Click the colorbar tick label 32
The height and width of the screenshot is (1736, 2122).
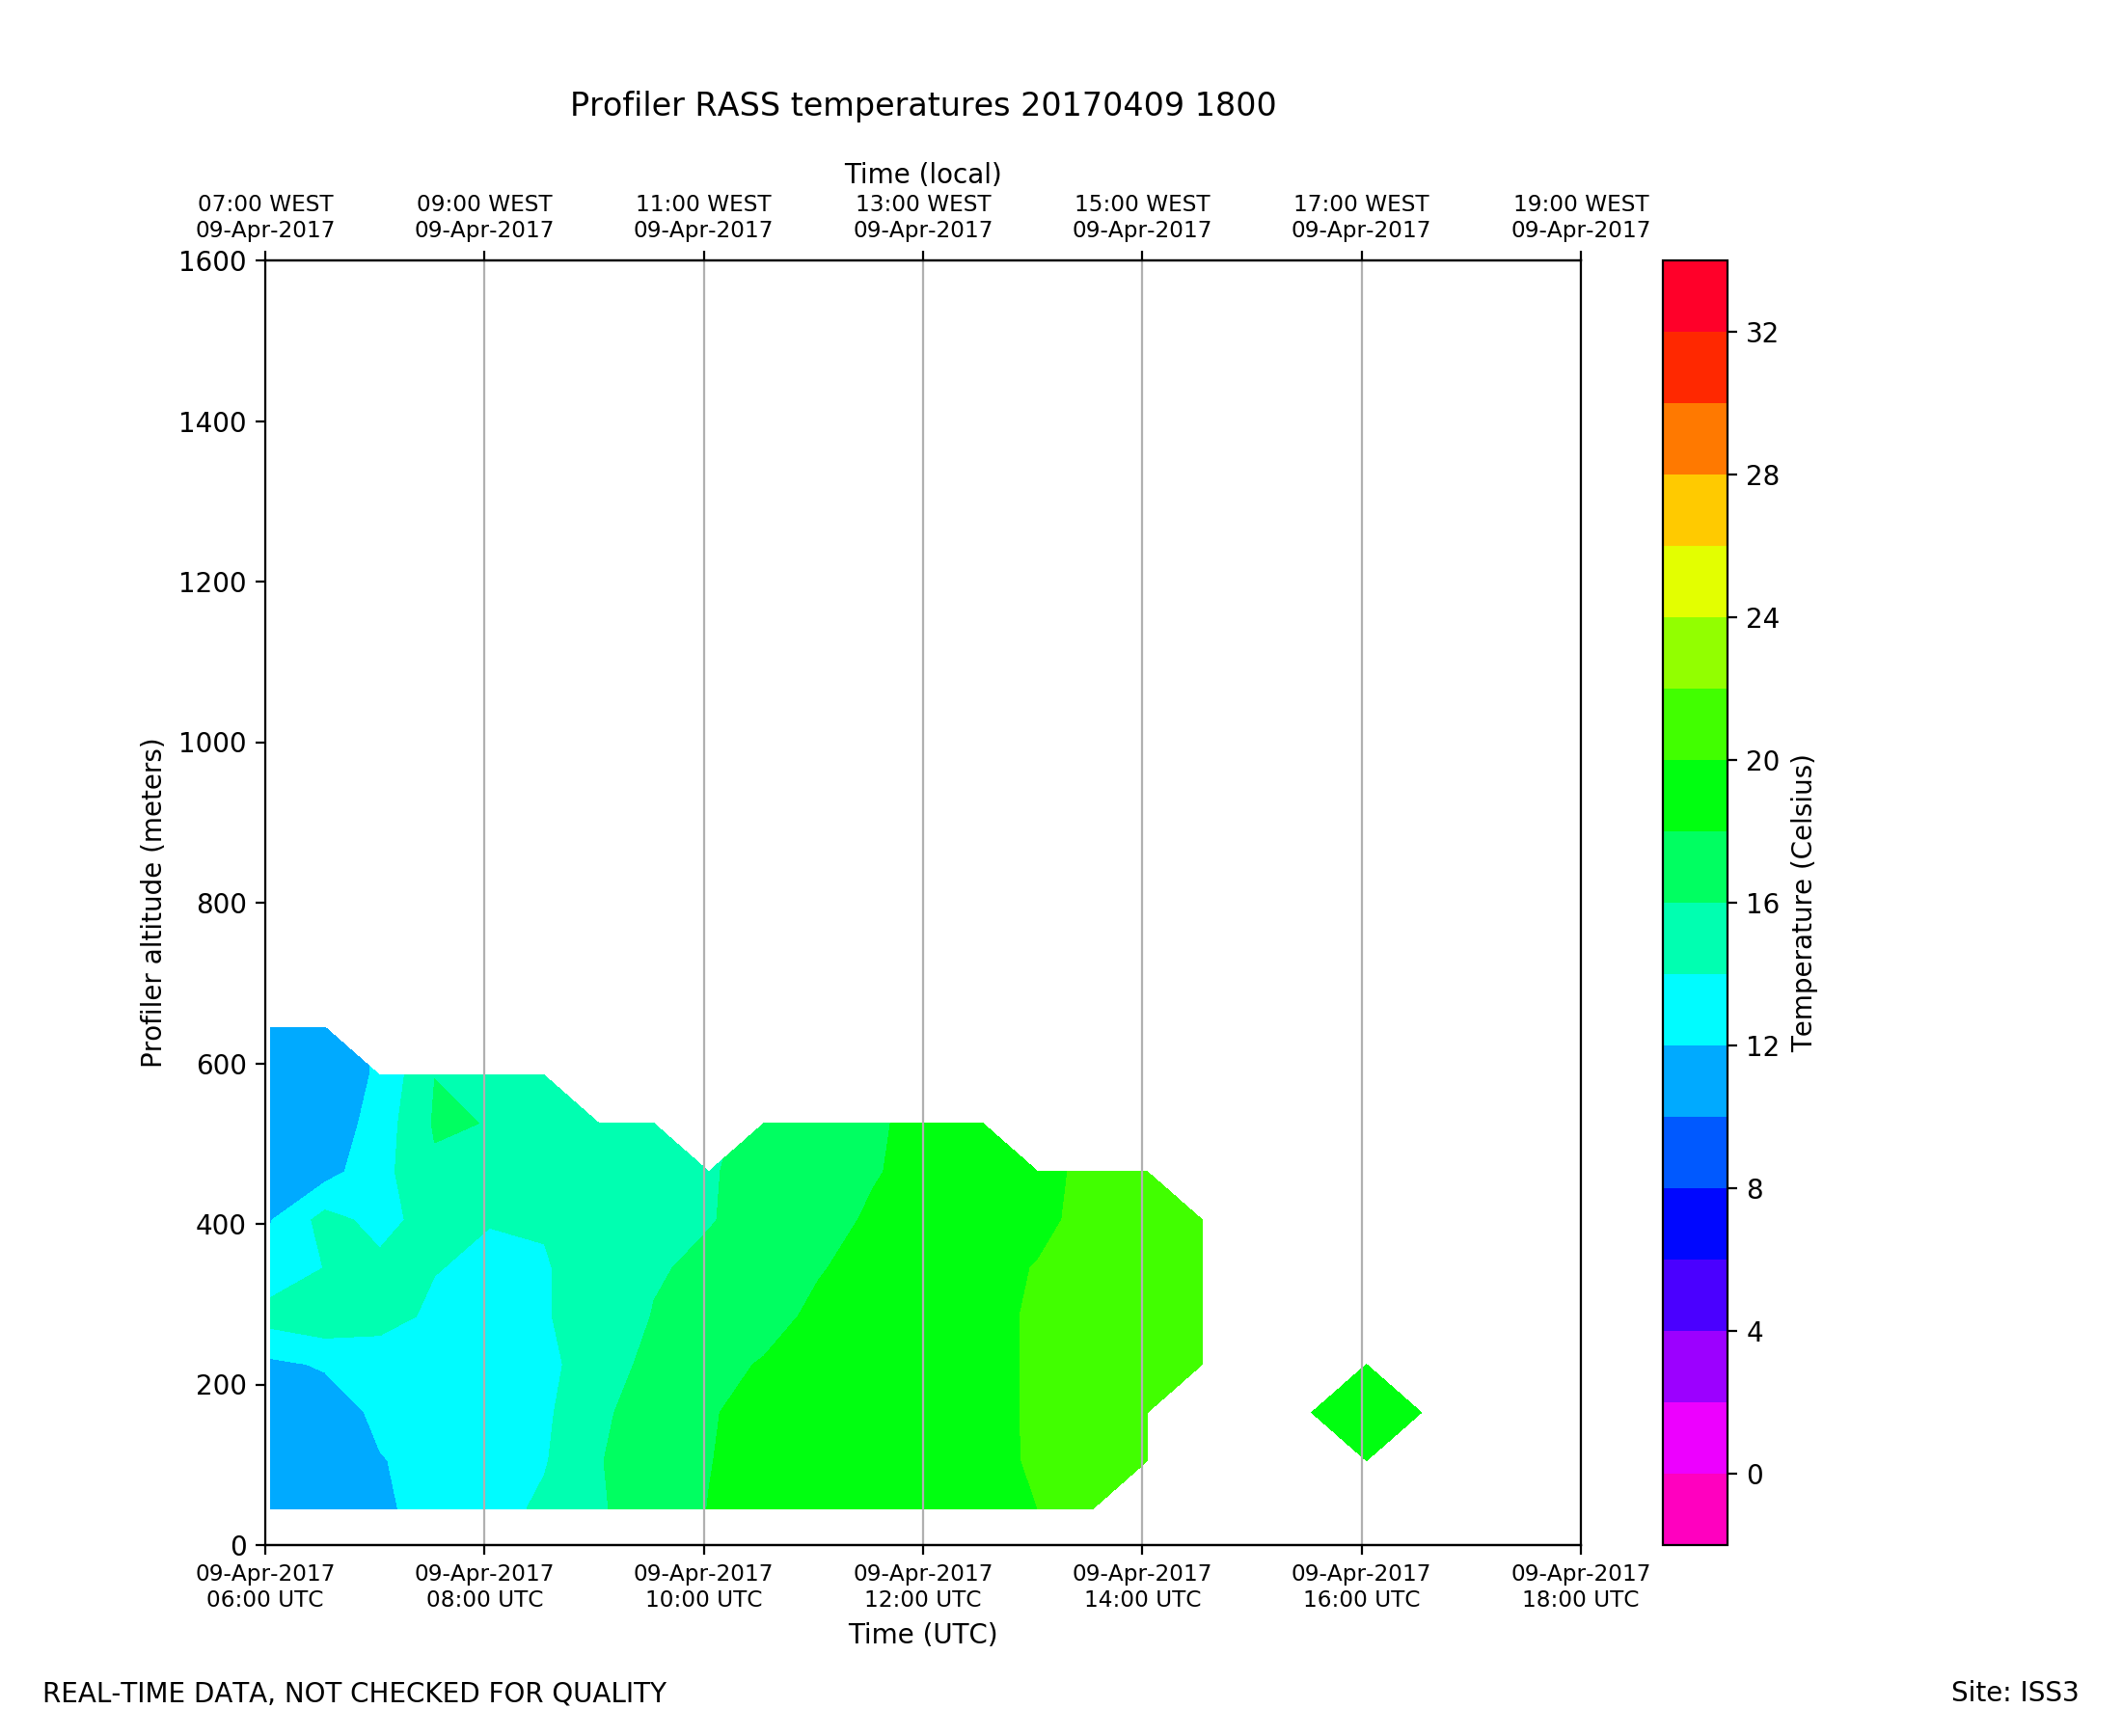point(1761,333)
